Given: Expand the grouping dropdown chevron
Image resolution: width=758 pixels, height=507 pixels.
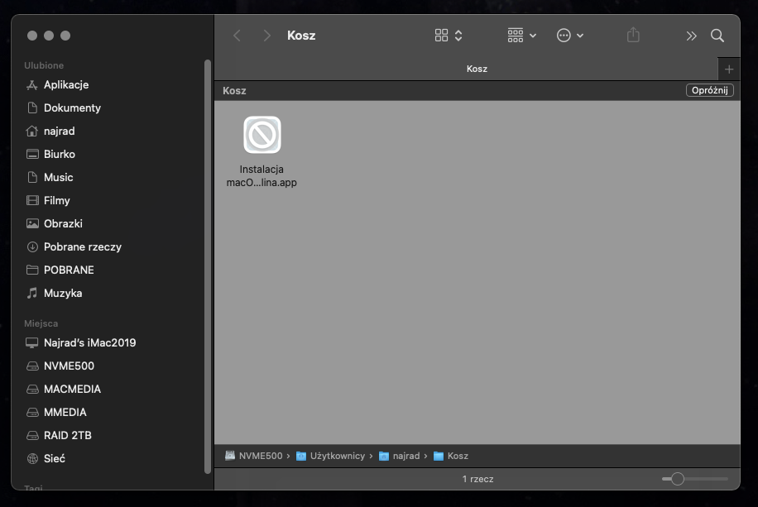Looking at the screenshot, I should 533,36.
